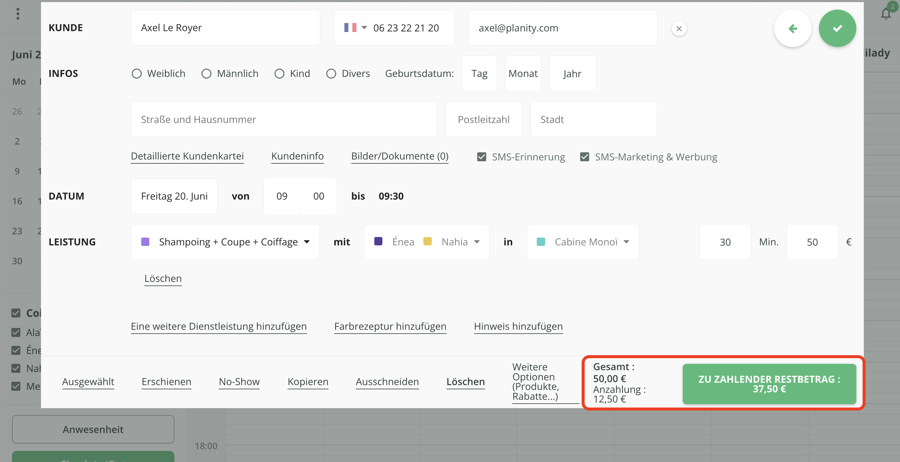Image resolution: width=900 pixels, height=462 pixels.
Task: Click Zu zahlender Restbetrag 37,50 € button
Action: (x=769, y=384)
